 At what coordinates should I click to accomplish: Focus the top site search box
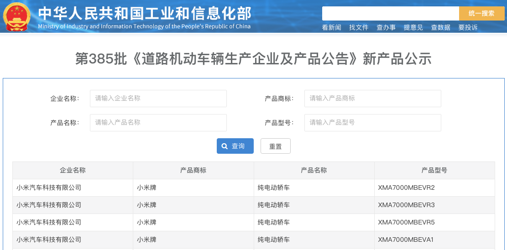click(x=390, y=14)
